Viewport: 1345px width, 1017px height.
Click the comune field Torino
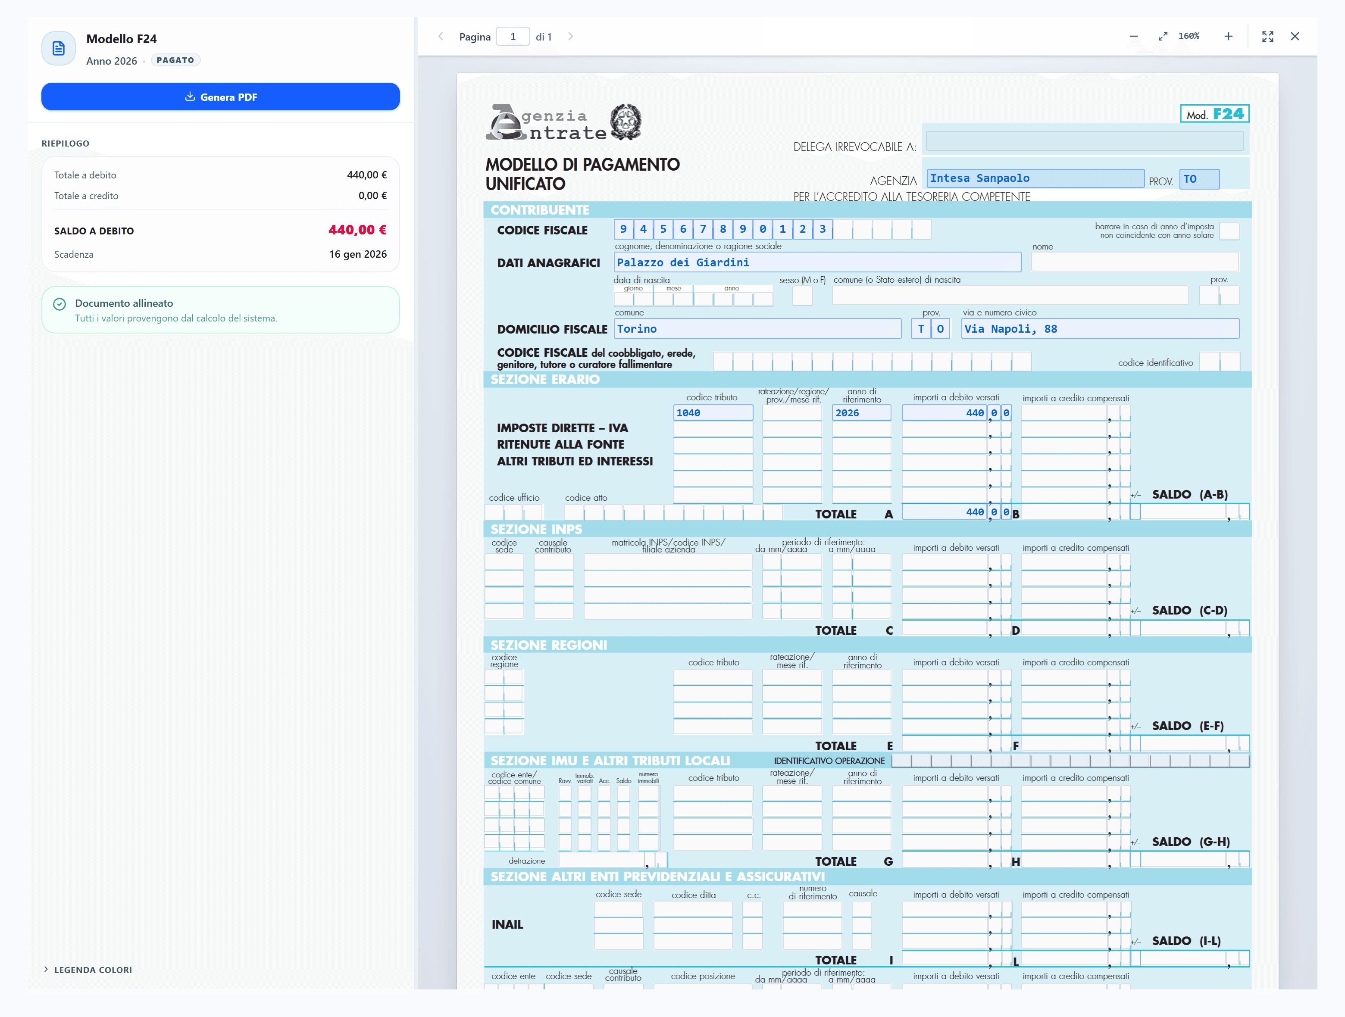pos(757,328)
